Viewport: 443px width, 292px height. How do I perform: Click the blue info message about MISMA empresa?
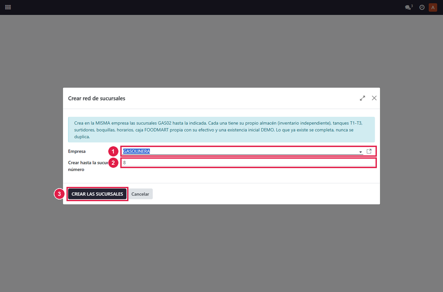point(221,130)
